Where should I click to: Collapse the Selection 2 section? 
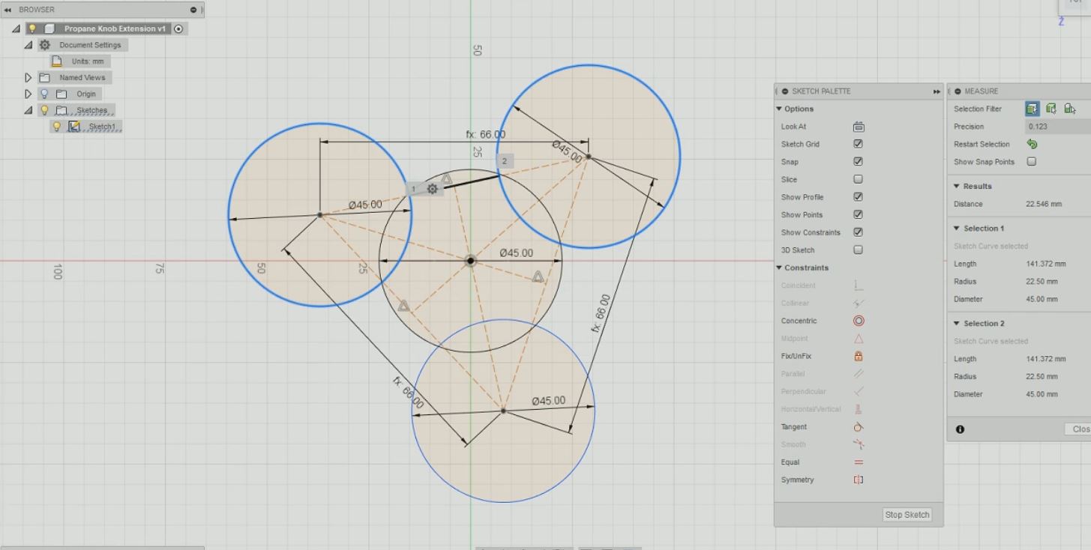click(x=957, y=324)
